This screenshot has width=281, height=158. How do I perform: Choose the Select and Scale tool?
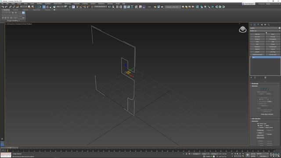click(x=51, y=7)
